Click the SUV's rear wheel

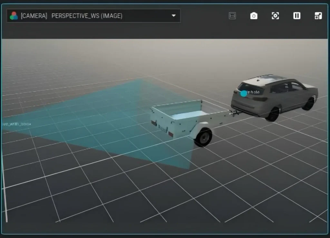[x=273, y=114]
